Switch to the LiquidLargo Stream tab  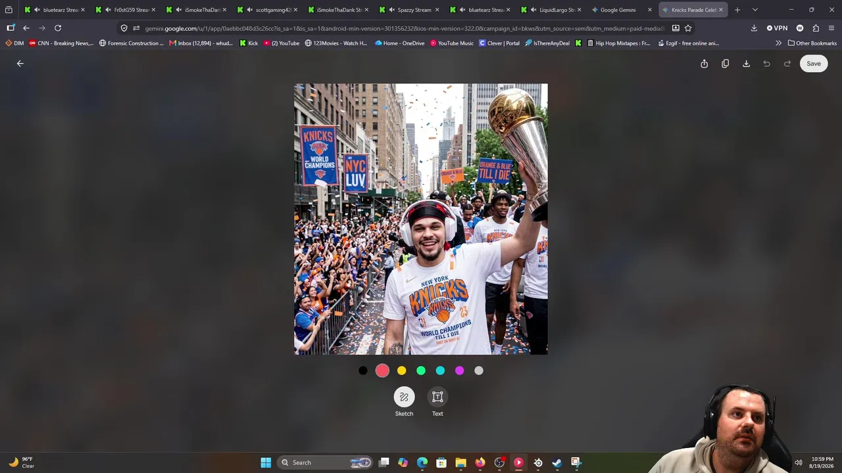tap(550, 10)
